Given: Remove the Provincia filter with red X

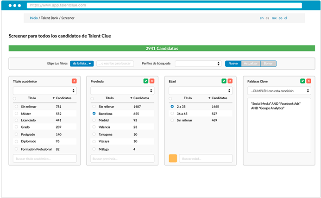Looking at the screenshot, I should 152,81.
